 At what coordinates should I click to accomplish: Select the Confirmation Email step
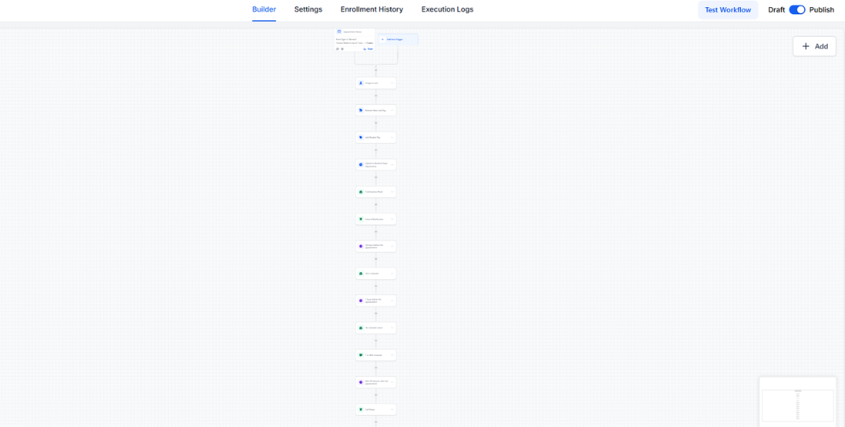click(x=376, y=192)
